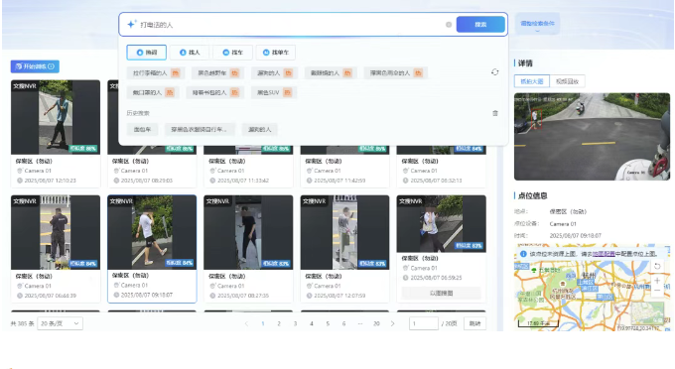
Task: Switch to the 抓拍大图 snapshot tab
Action: tap(532, 81)
